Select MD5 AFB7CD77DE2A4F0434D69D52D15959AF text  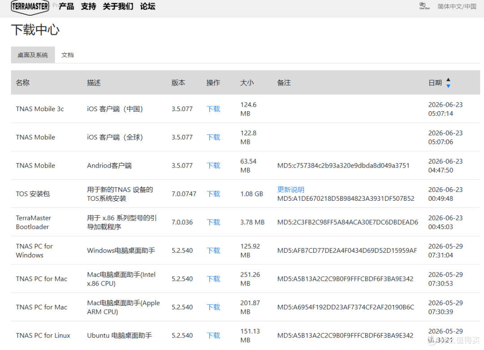click(x=347, y=251)
